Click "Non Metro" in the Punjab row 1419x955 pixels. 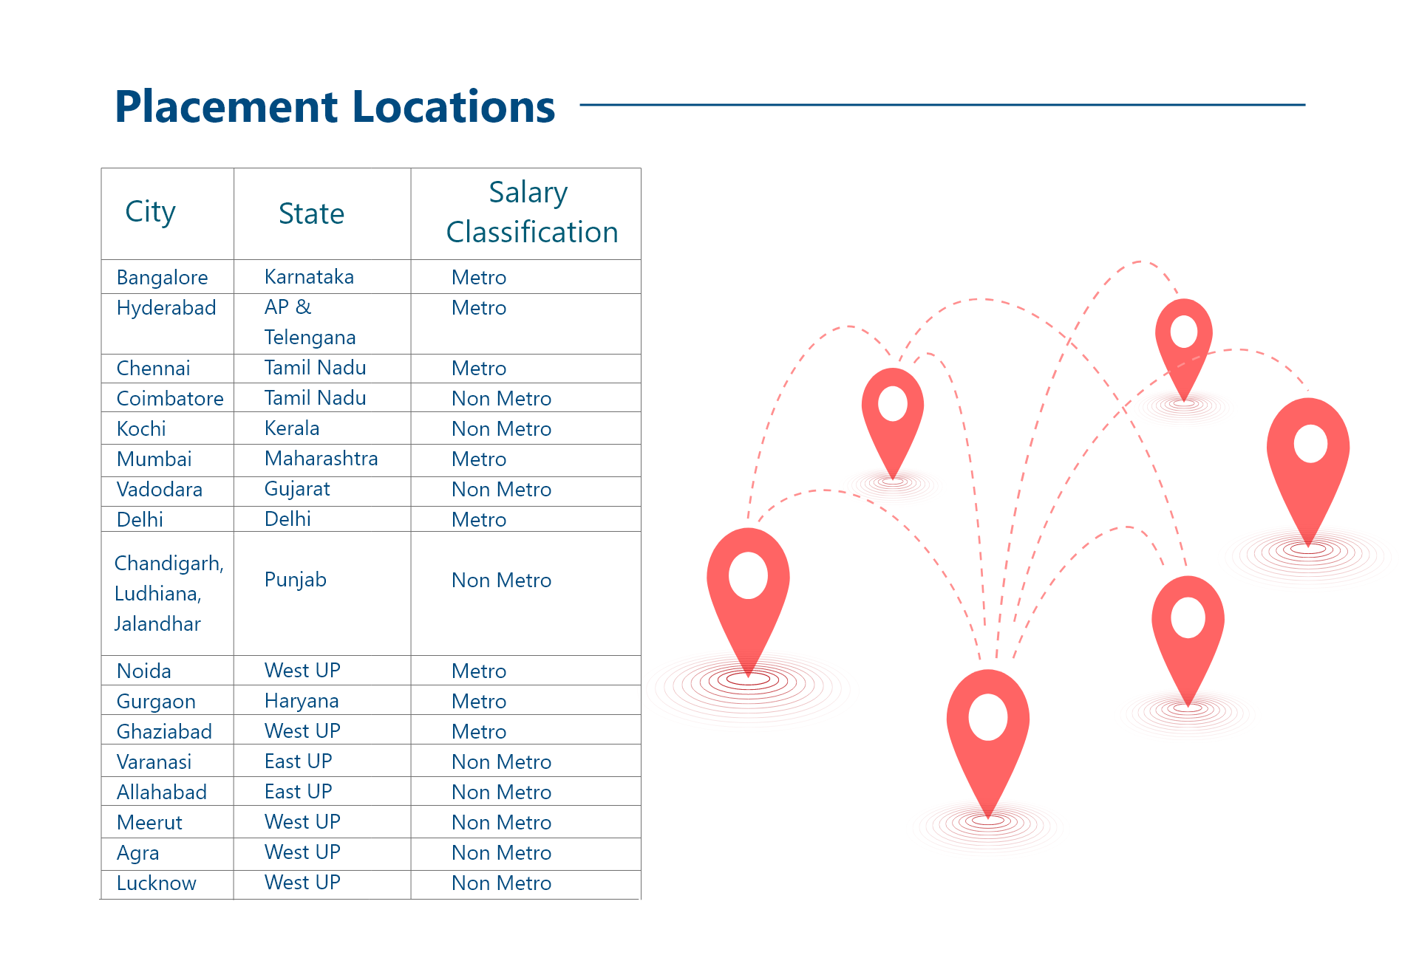point(501,581)
